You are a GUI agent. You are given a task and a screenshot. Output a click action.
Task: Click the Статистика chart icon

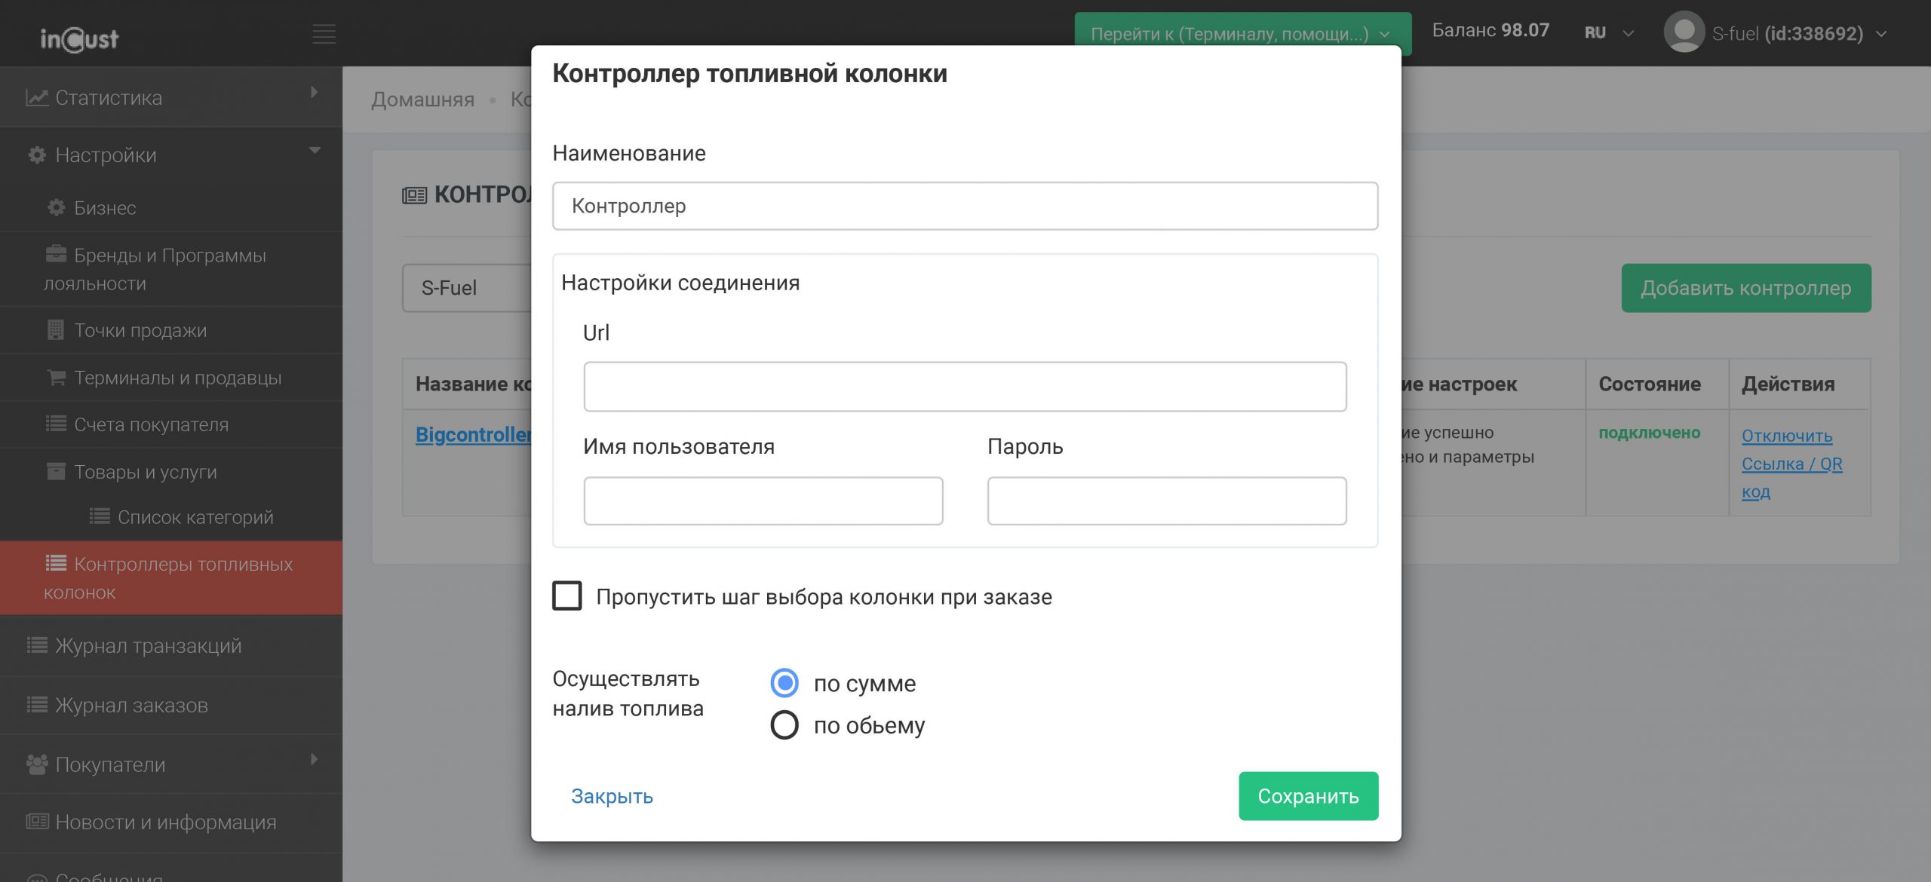[x=37, y=98]
